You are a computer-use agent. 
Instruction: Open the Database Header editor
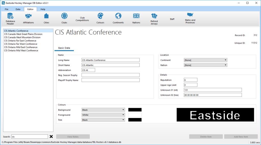tap(10, 19)
